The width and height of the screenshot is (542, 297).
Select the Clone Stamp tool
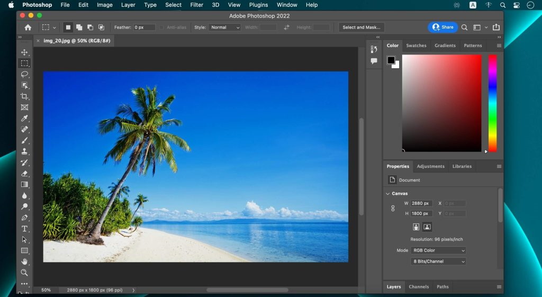pos(24,151)
